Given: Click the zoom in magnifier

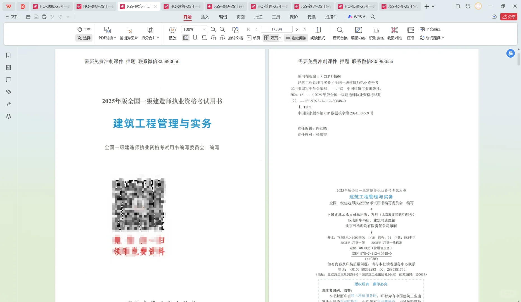Looking at the screenshot, I should (222, 29).
